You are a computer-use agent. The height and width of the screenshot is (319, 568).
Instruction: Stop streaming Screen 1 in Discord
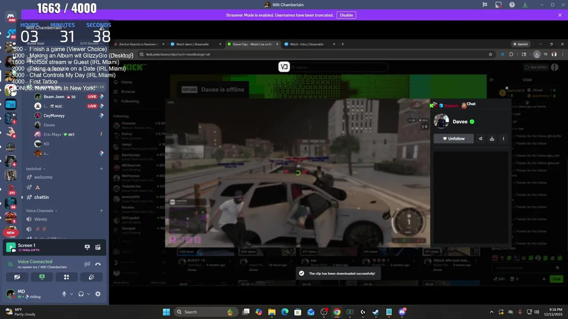[x=87, y=247]
